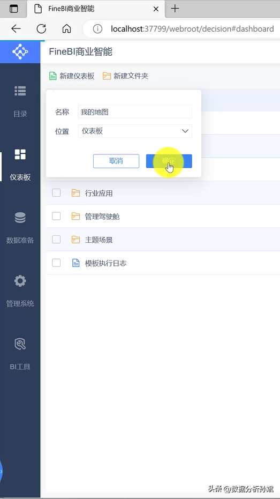Viewport: 280px width, 499px height.
Task: Expand the collapsed side panel arrow
Action: [1, 472]
